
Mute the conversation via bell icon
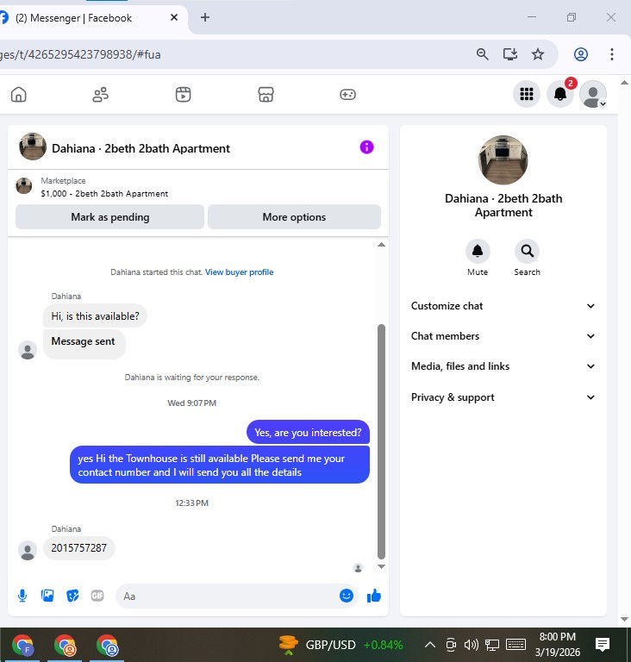point(478,251)
